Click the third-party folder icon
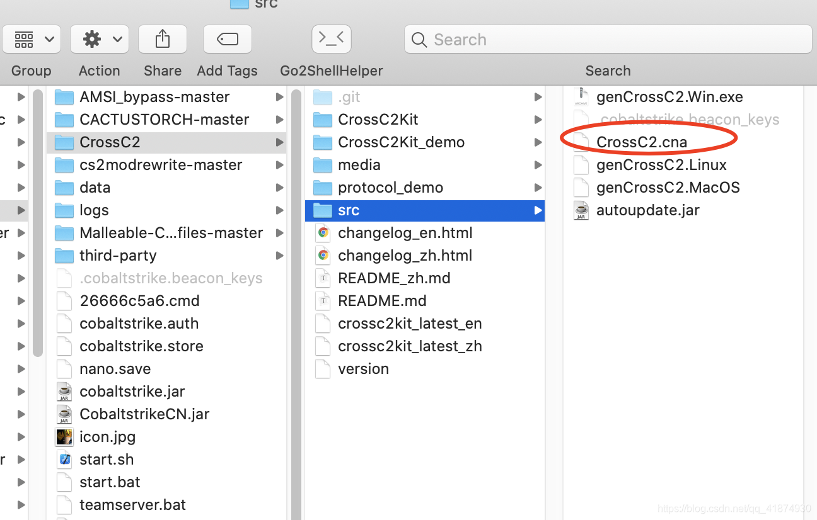 pyautogui.click(x=64, y=256)
